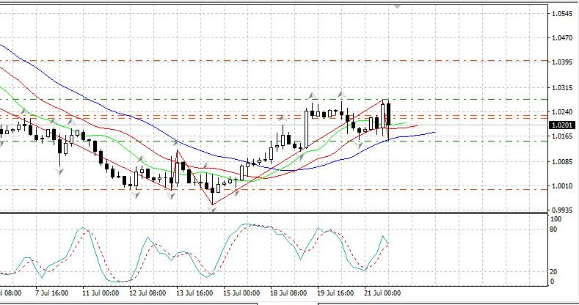Click the fractal arrow below the lowest candle near 0.9935
This screenshot has width=579, height=305.
point(214,210)
